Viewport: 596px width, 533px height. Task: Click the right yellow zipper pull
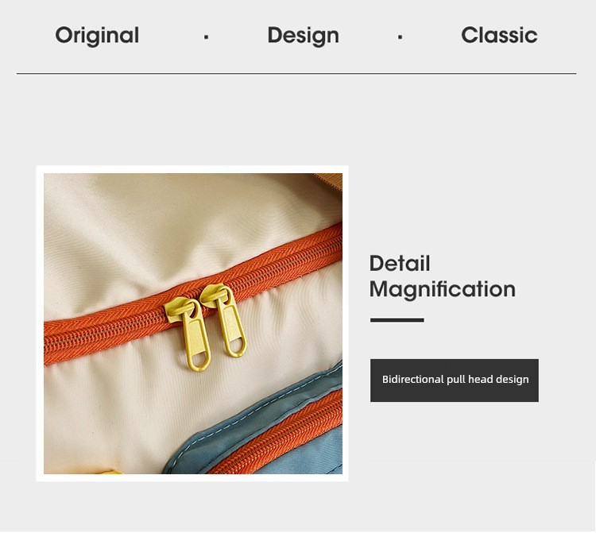(226, 321)
